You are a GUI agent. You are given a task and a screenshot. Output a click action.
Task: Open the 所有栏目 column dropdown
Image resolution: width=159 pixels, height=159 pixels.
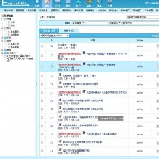[x=141, y=23]
